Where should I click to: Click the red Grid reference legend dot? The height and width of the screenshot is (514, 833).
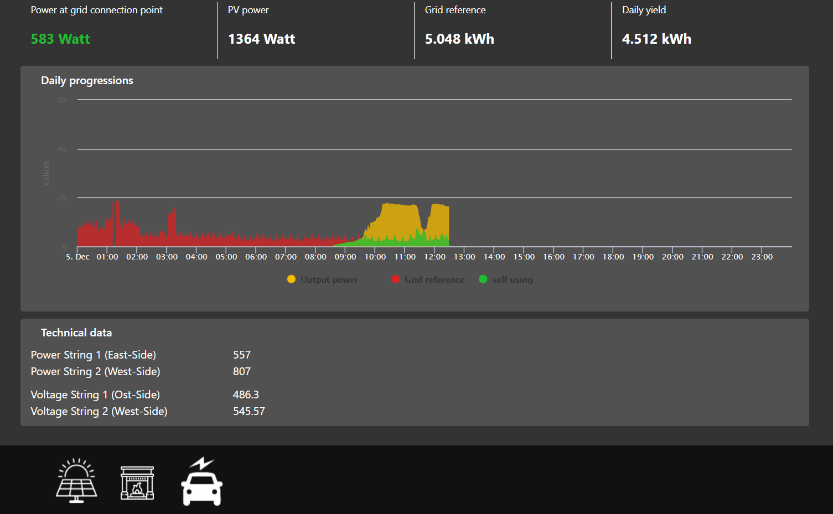tap(395, 279)
